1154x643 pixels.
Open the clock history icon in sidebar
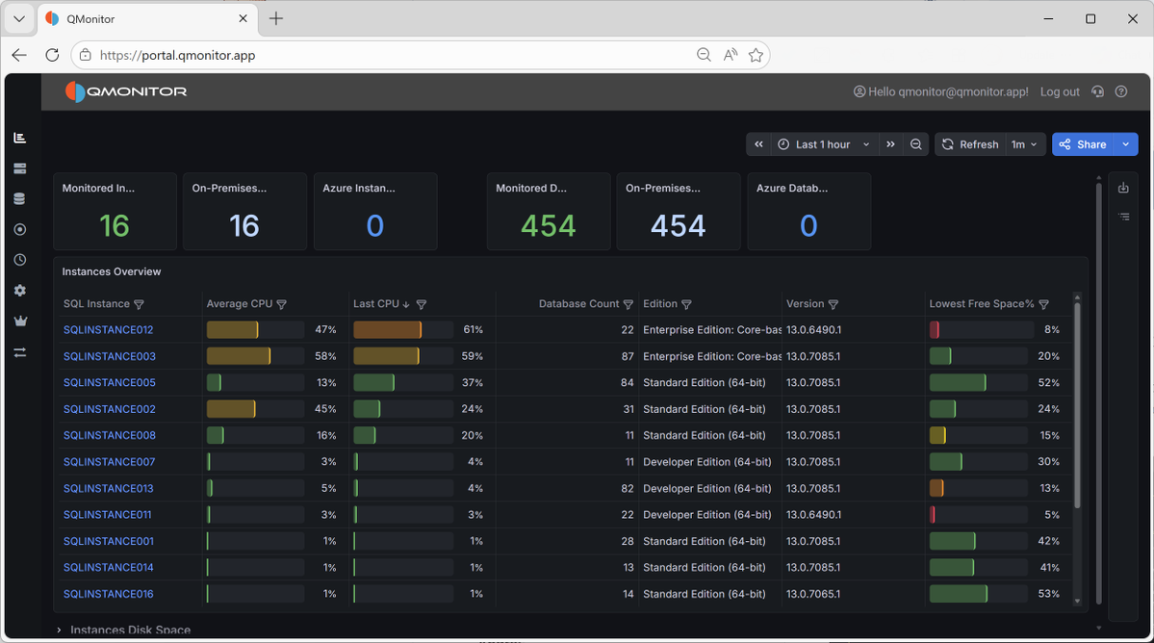[20, 260]
